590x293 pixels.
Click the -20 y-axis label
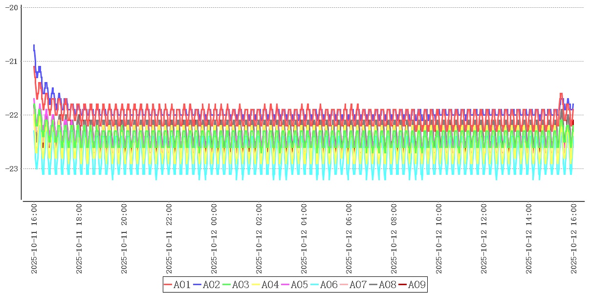[x=11, y=7]
